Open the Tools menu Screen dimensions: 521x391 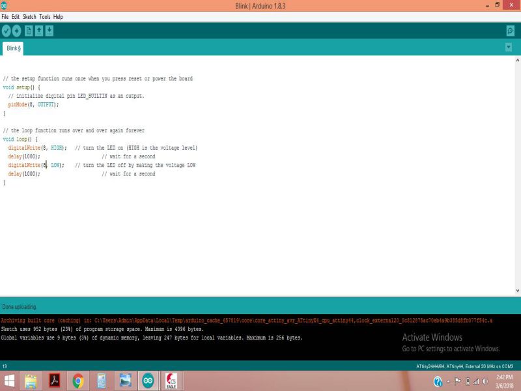pyautogui.click(x=45, y=17)
